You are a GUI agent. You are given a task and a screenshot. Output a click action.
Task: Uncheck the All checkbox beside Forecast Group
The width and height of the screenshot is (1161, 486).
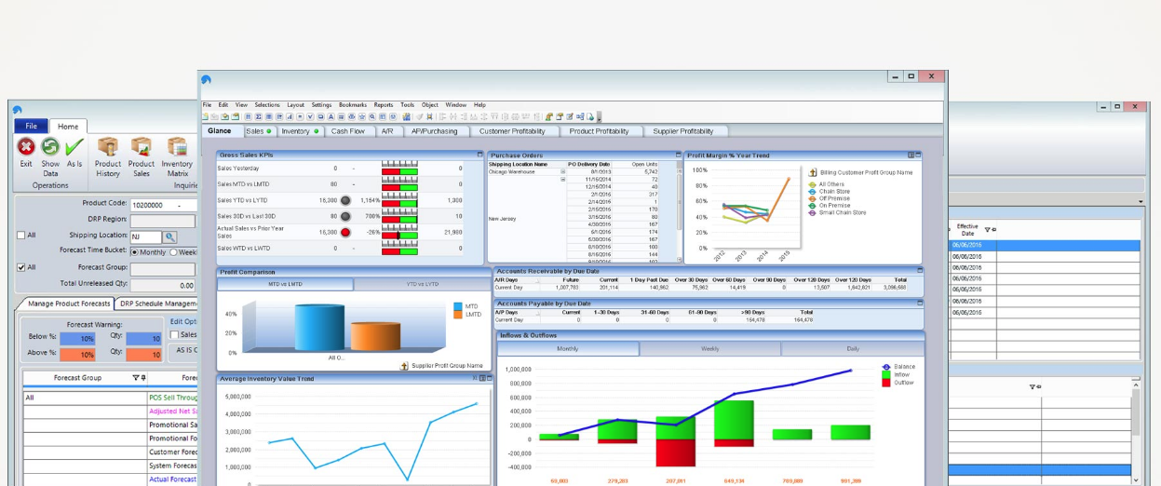point(21,267)
